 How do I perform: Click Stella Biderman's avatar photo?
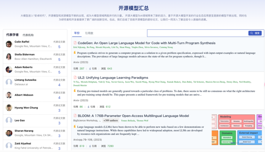coord(9,57)
